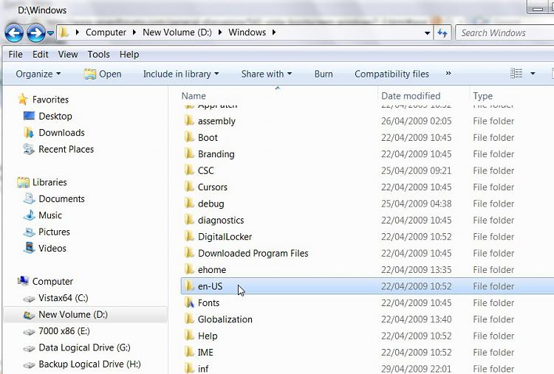Expand arrow after Windows breadcrumb
Screen dimensions: 554x374
pos(274,32)
